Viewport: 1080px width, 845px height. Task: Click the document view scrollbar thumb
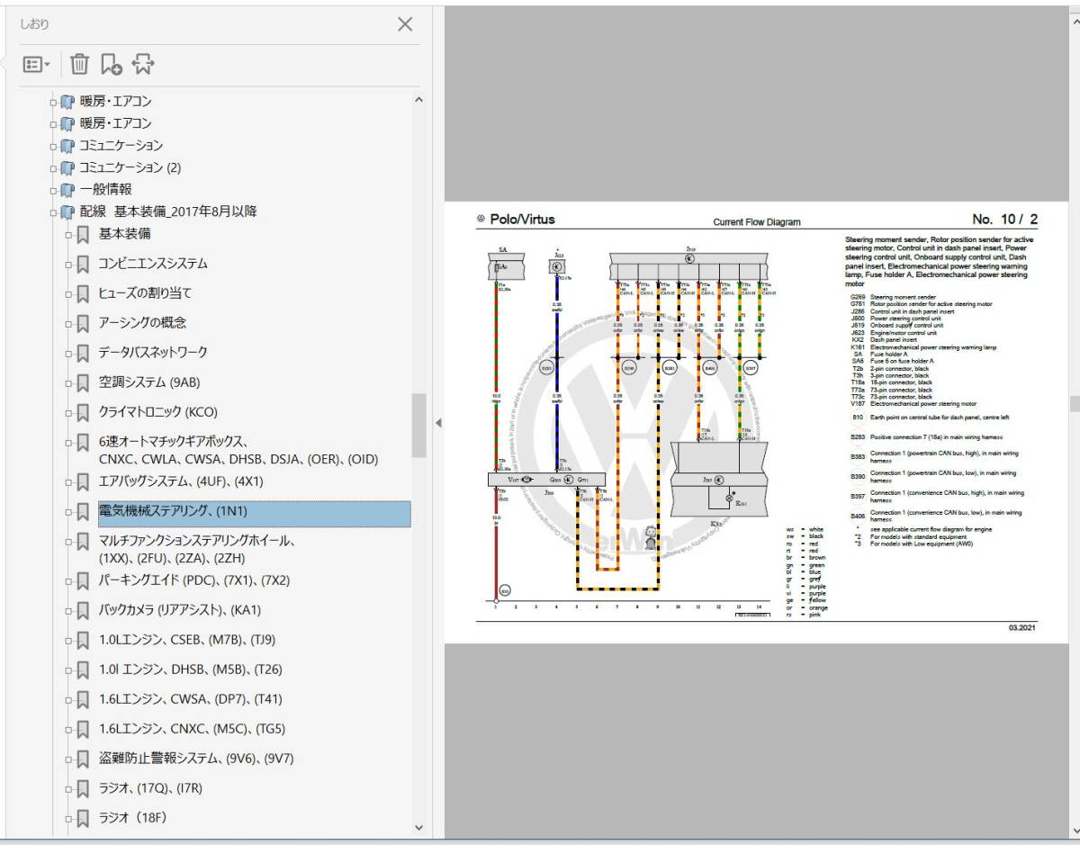[x=1074, y=402]
